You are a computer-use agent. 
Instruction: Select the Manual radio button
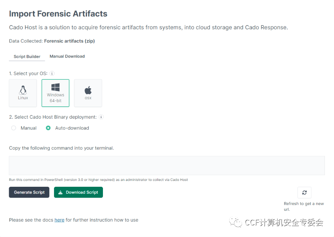[14, 128]
